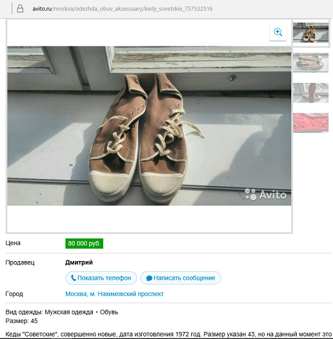Image resolution: width=333 pixels, height=339 pixels.
Task: Click Обувь category text
Action: [x=109, y=312]
